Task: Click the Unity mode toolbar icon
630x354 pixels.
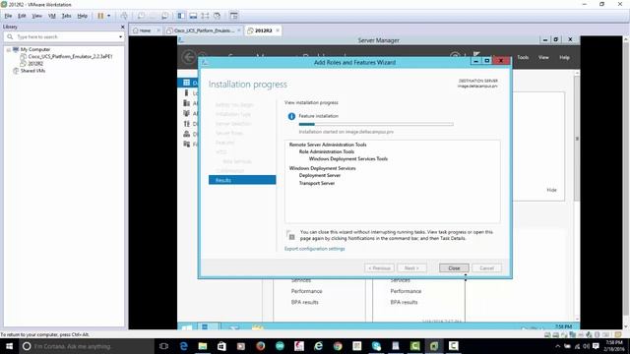Action: tap(217, 16)
